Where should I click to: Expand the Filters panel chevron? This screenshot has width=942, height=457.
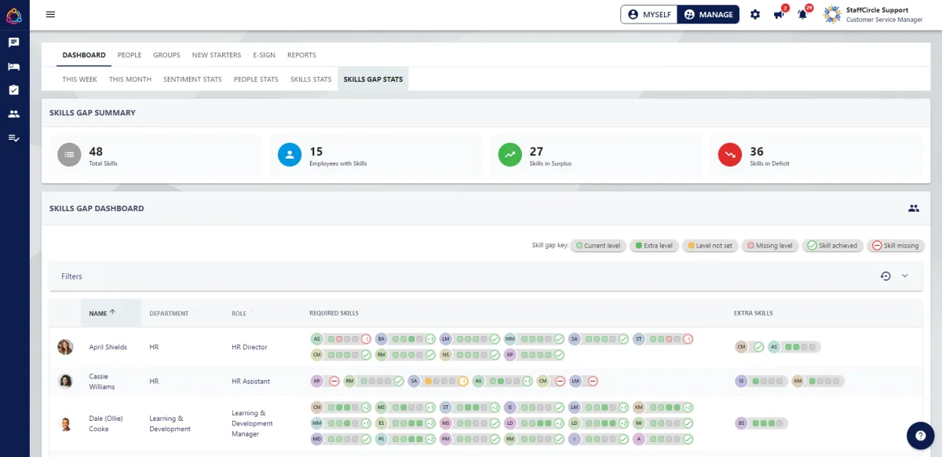pyautogui.click(x=904, y=276)
